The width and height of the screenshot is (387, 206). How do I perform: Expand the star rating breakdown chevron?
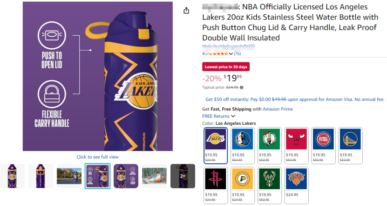(231, 54)
